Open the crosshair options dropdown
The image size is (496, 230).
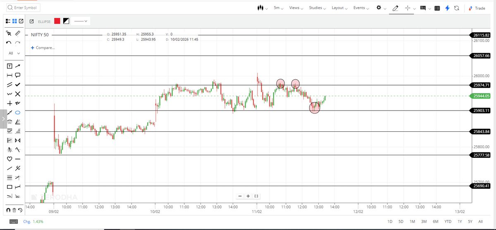pos(410,8)
